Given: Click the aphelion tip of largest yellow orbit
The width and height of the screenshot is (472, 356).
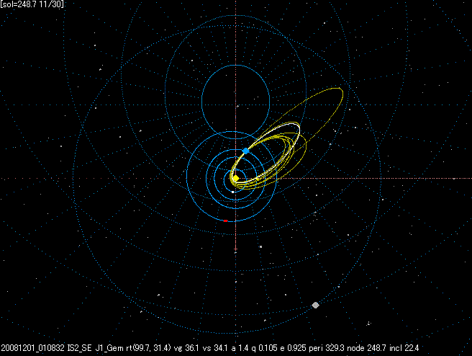Looking at the screenshot, I should pos(341,90).
